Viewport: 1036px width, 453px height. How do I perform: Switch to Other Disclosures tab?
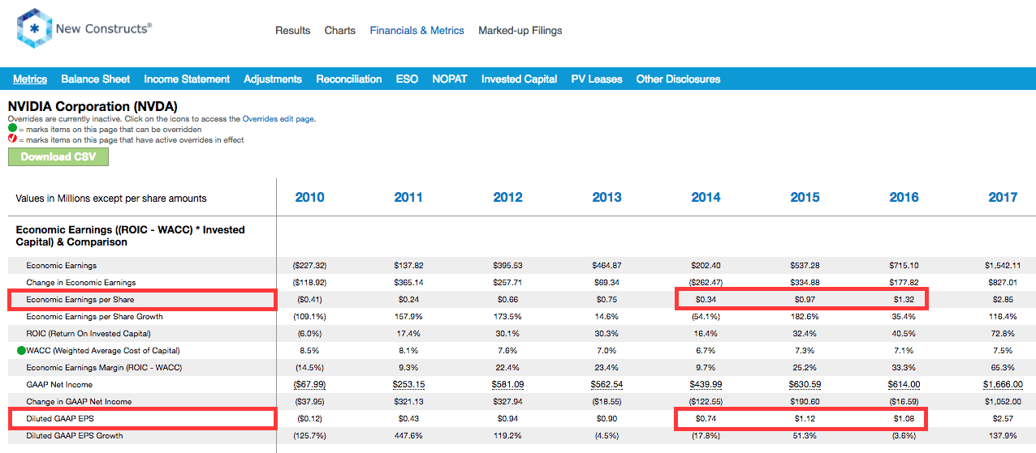tap(678, 79)
